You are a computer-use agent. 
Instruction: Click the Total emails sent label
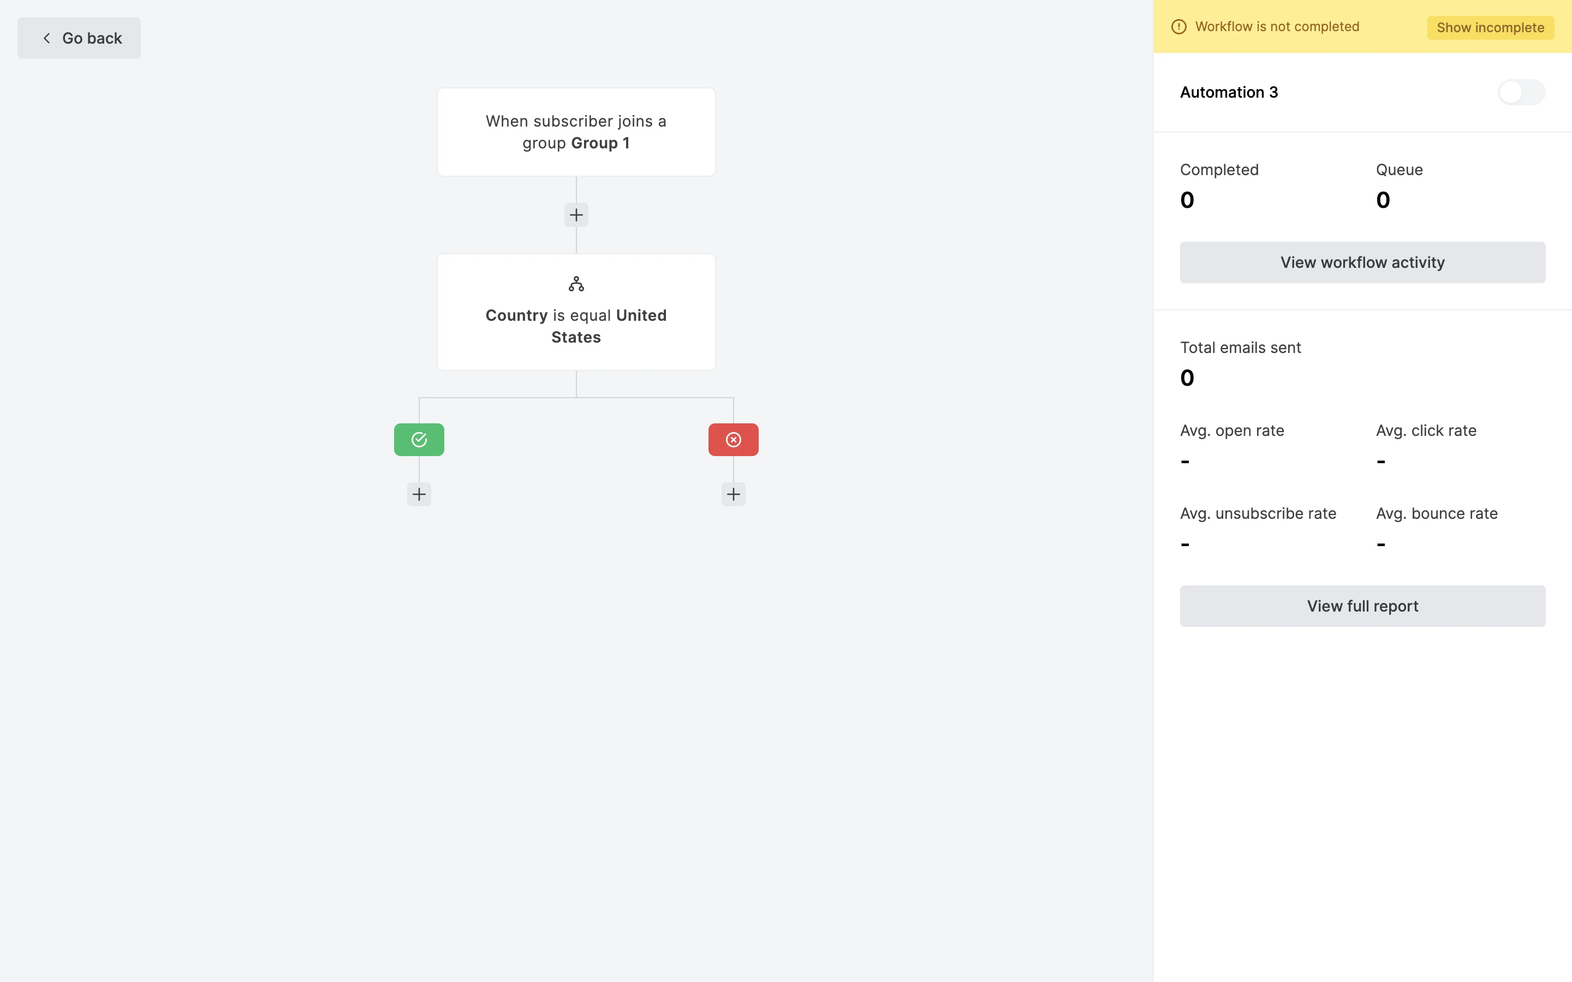coord(1240,348)
